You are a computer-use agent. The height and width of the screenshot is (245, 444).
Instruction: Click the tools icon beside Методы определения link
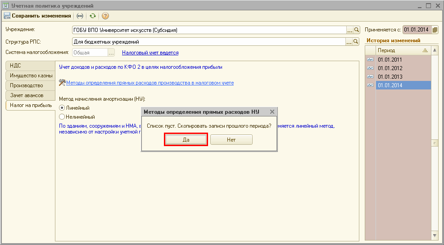[x=62, y=83]
